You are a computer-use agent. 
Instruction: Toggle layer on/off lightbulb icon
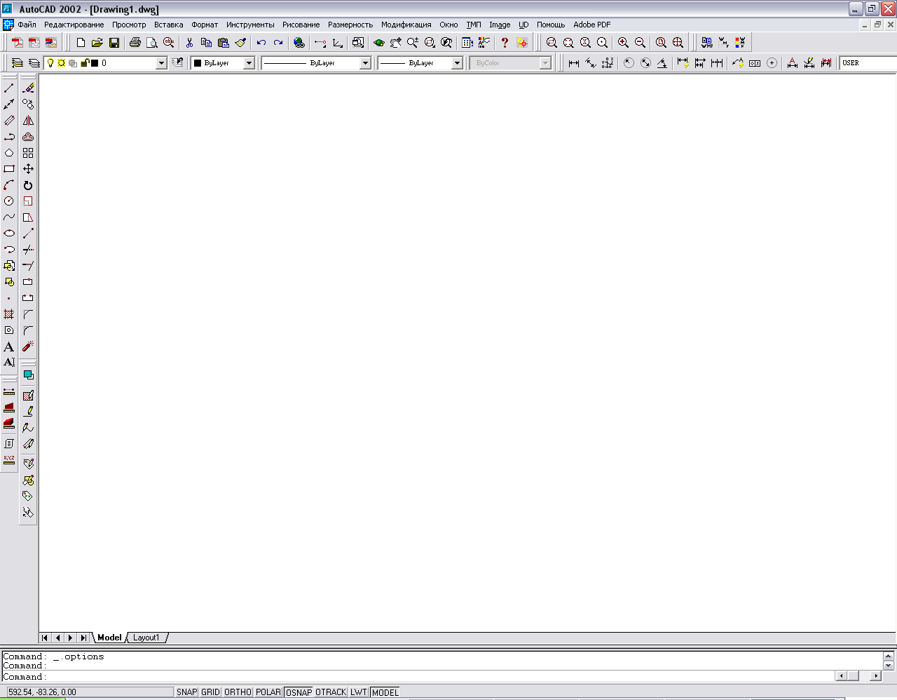pos(50,63)
